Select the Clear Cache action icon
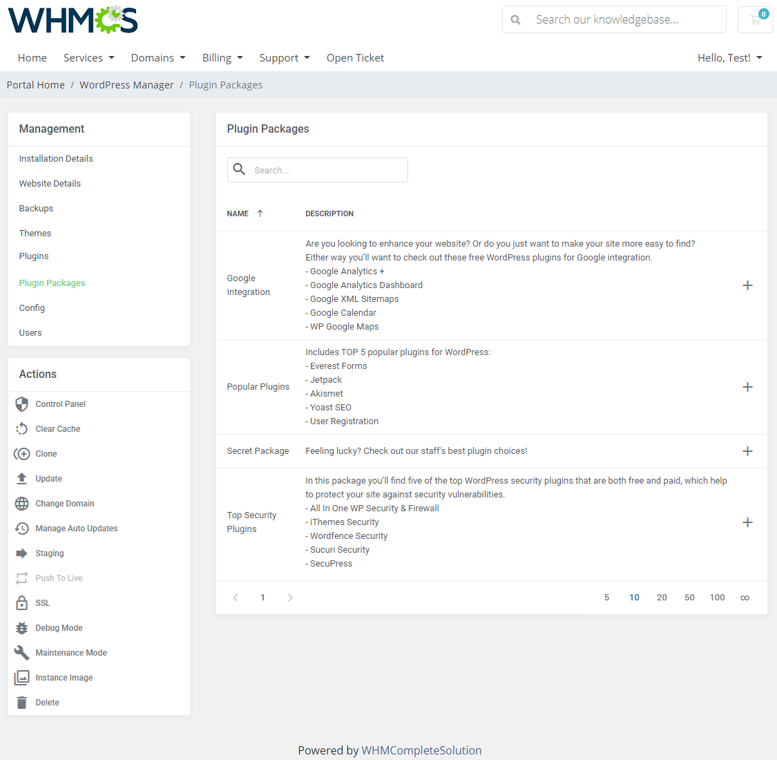This screenshot has height=760, width=777. coord(22,428)
